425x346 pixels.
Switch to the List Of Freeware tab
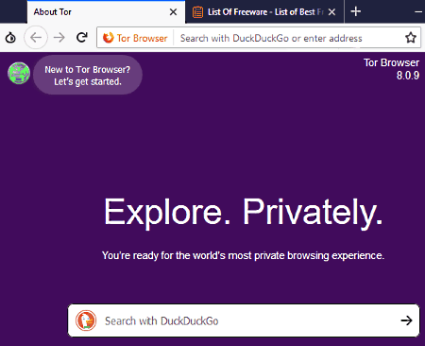(264, 12)
